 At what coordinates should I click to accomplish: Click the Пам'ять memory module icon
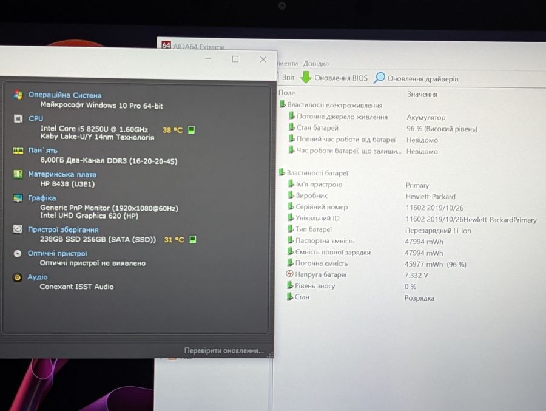coord(18,150)
